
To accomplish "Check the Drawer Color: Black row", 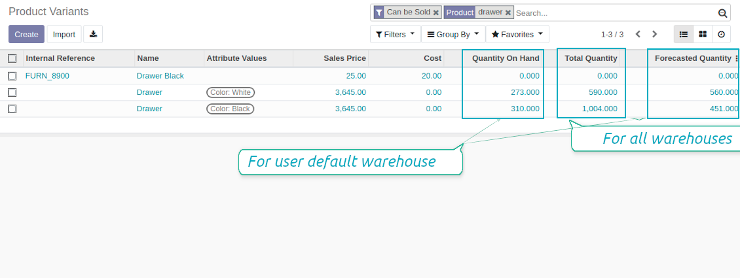I will coord(12,109).
